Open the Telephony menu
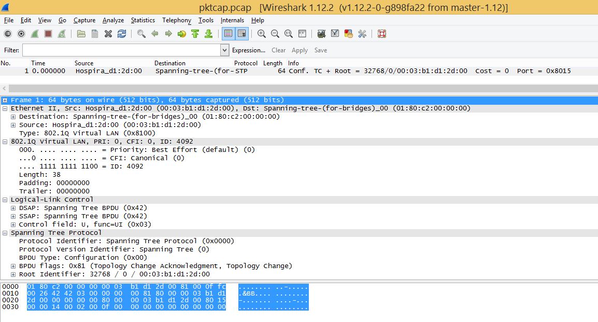Screen dimensions: 598x322 [176, 20]
